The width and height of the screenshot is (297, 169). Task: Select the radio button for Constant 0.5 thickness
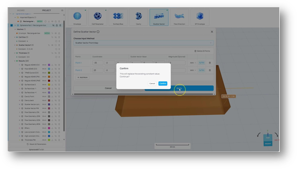point(56,57)
